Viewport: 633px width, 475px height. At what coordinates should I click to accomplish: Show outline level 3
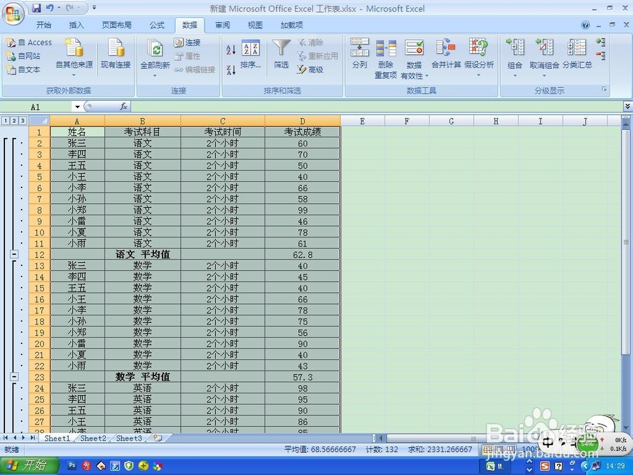point(23,120)
